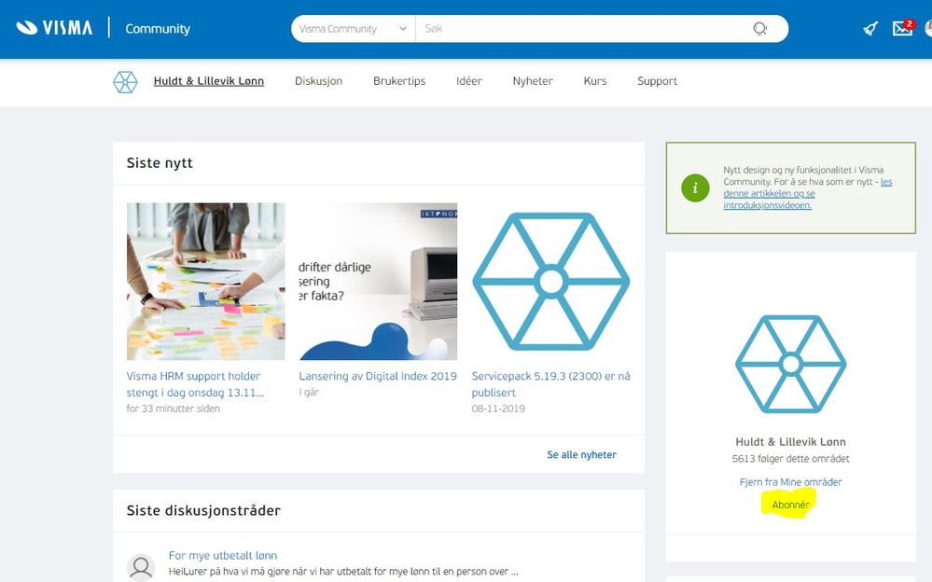Open the les denne artikkelen introduksjonsvideoen link
This screenshot has width=932, height=582.
point(807,193)
